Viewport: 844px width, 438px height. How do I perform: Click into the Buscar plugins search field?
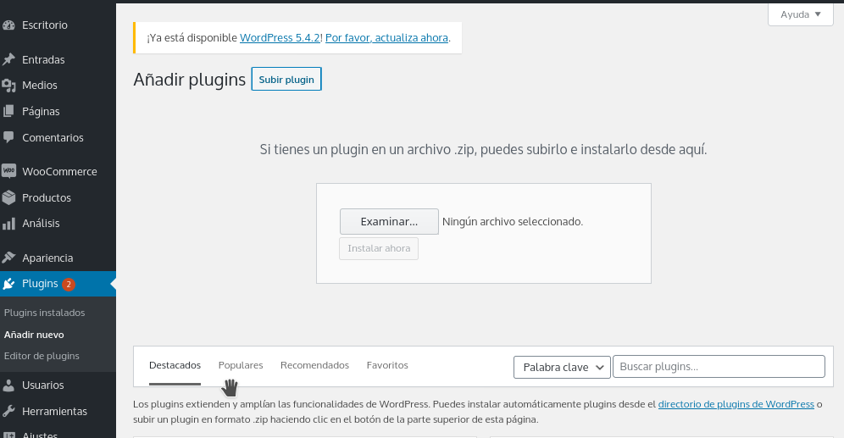719,367
